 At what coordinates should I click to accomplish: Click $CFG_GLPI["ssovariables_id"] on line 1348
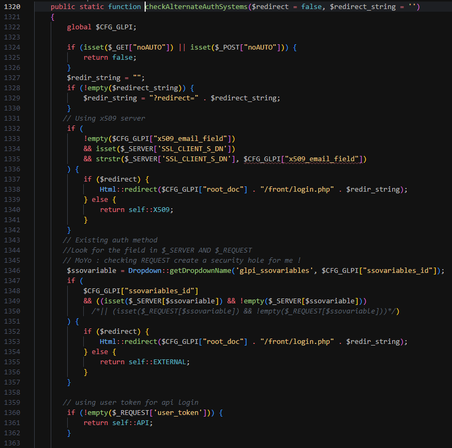tap(141, 291)
